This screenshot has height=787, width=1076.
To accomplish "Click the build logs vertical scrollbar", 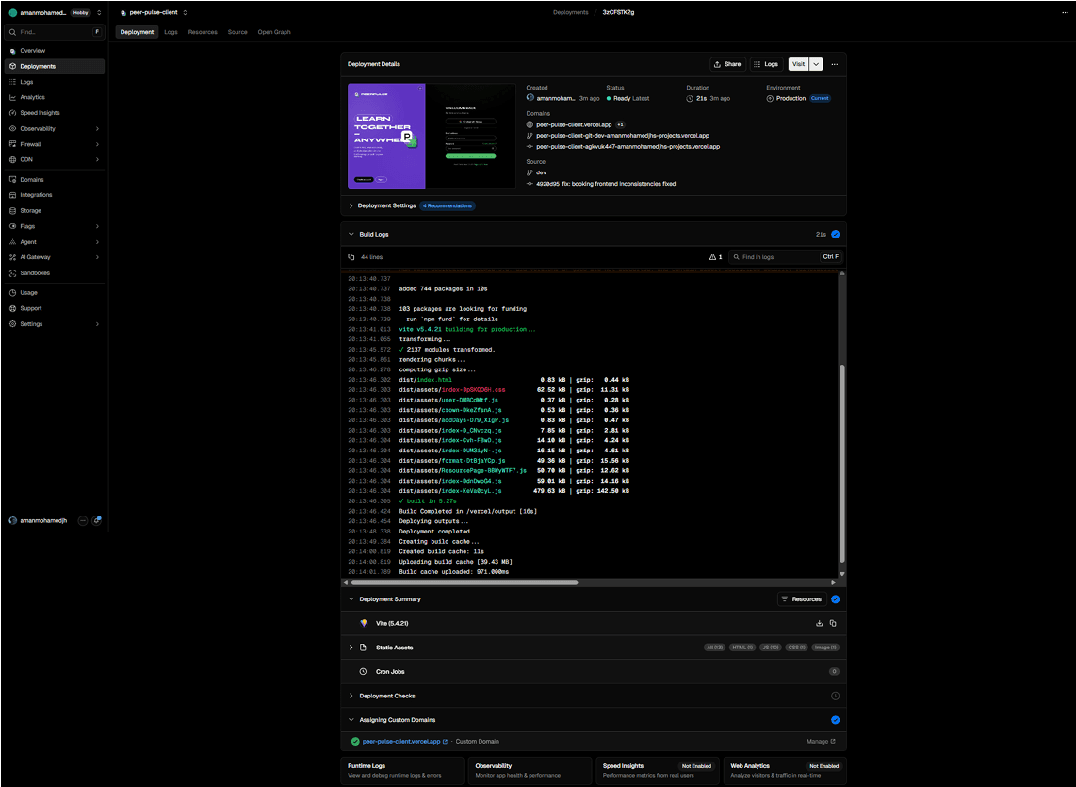I will point(842,464).
